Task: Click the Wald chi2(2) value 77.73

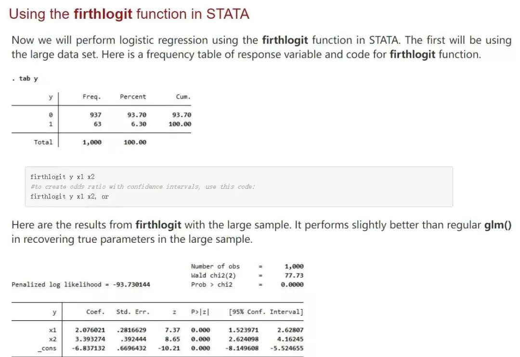Action: 294,276
